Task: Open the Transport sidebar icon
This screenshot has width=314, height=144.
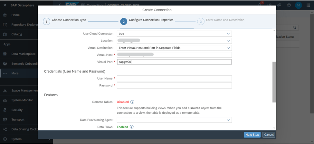Action: [x=5, y=120]
